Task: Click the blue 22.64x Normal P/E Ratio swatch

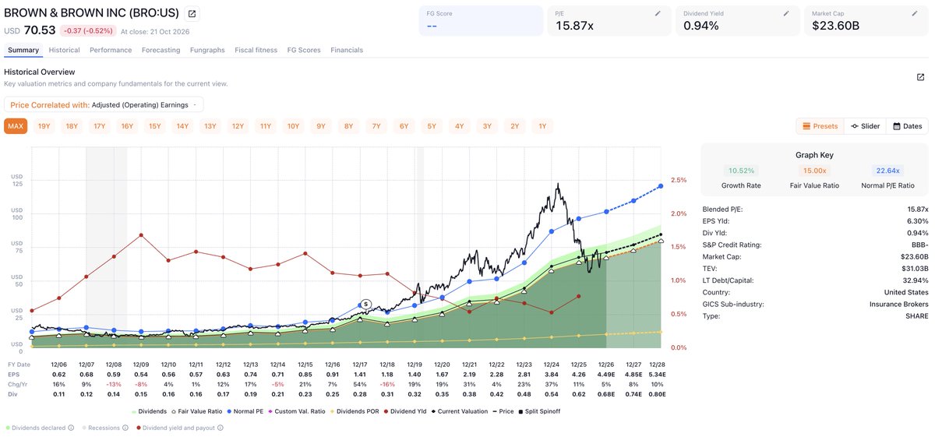Action: 887,171
